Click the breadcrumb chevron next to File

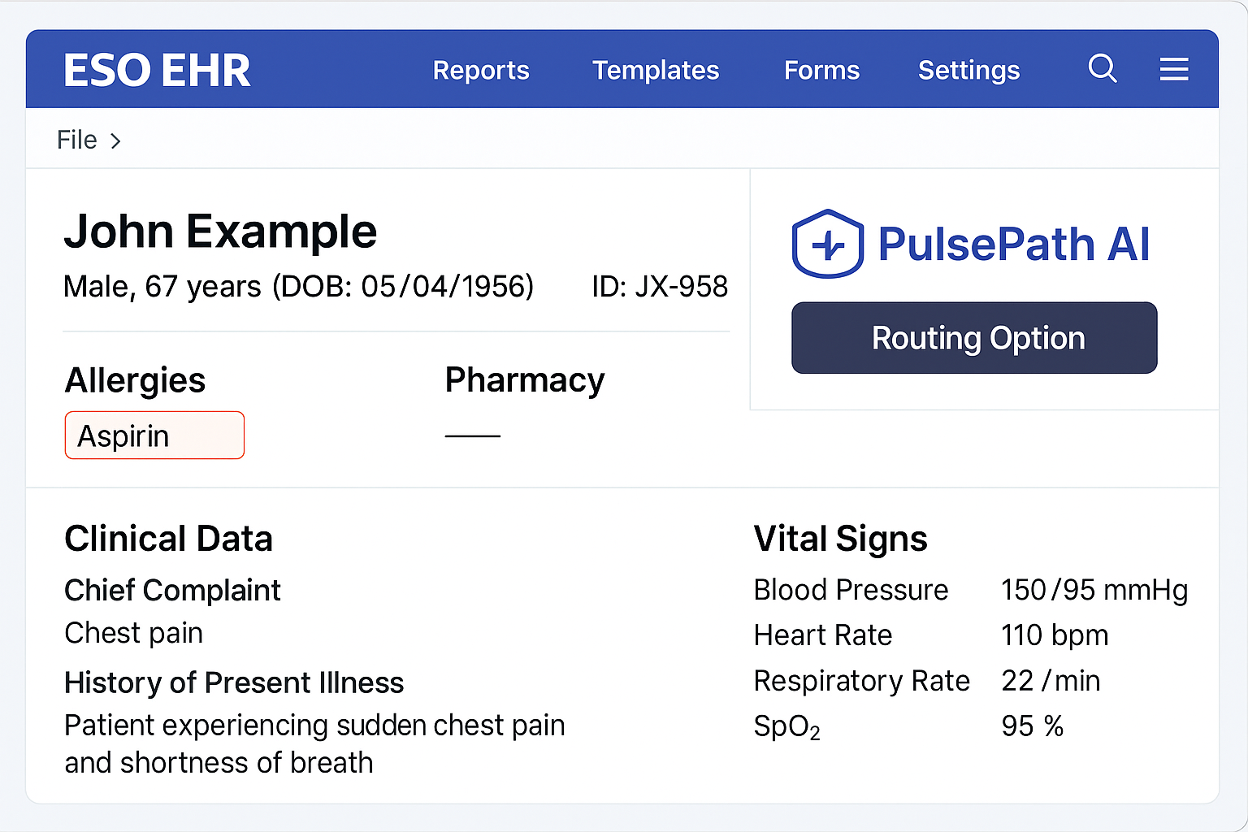[x=116, y=140]
